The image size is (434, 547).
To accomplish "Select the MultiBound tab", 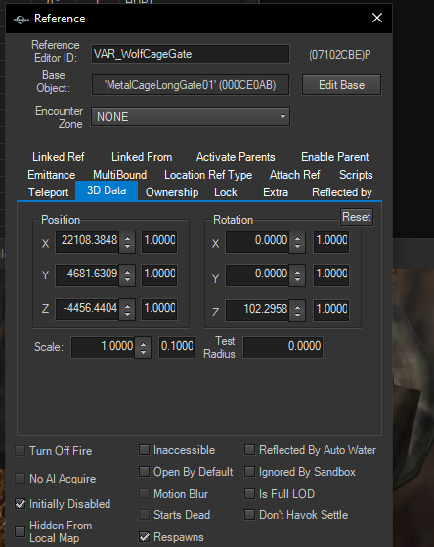I will coord(119,175).
